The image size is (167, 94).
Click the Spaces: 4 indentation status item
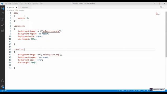(129, 91)
